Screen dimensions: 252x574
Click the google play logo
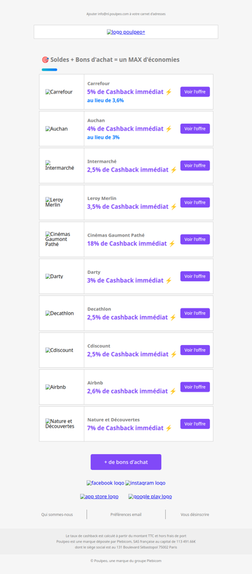click(150, 496)
